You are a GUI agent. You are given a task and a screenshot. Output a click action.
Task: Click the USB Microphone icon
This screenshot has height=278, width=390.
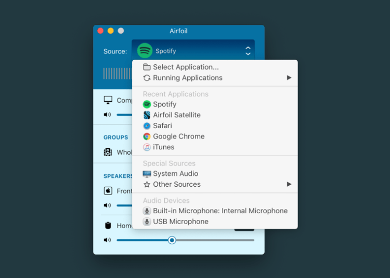point(147,222)
